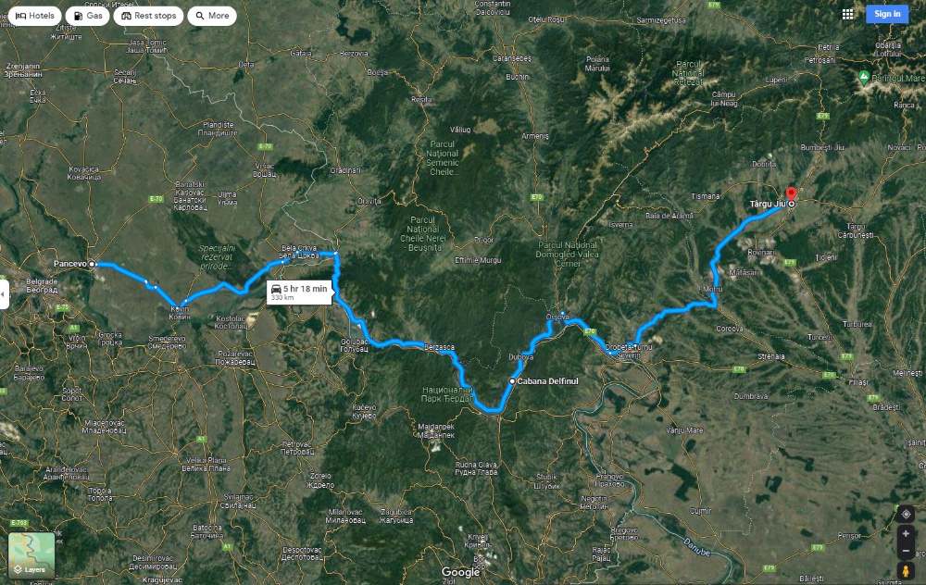
Task: Show Rest stops on the map
Action: point(149,16)
